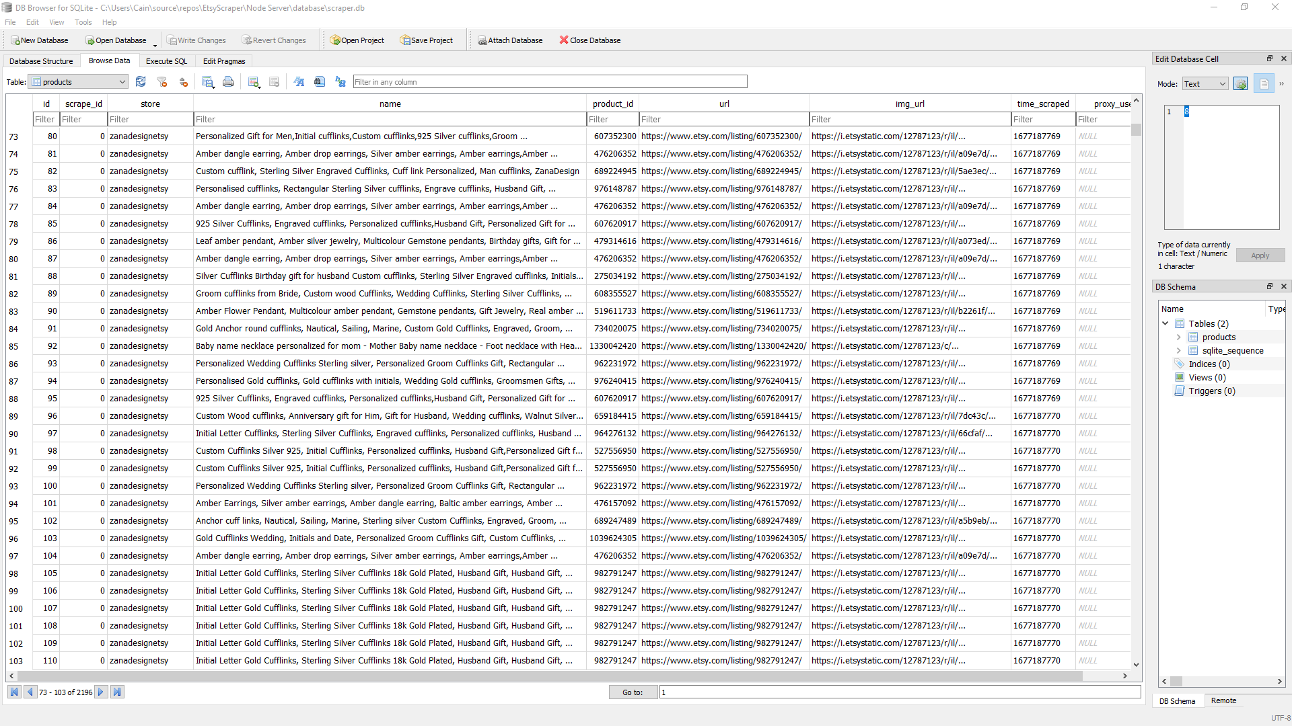1292x726 pixels.
Task: Clear all column filters
Action: click(x=161, y=81)
